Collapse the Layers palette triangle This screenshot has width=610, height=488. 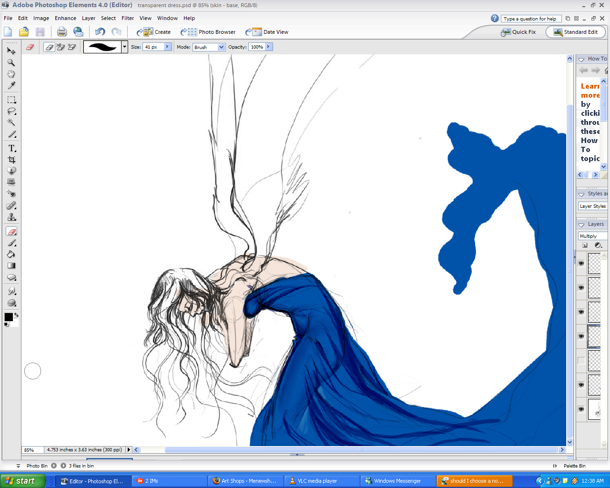(x=581, y=224)
